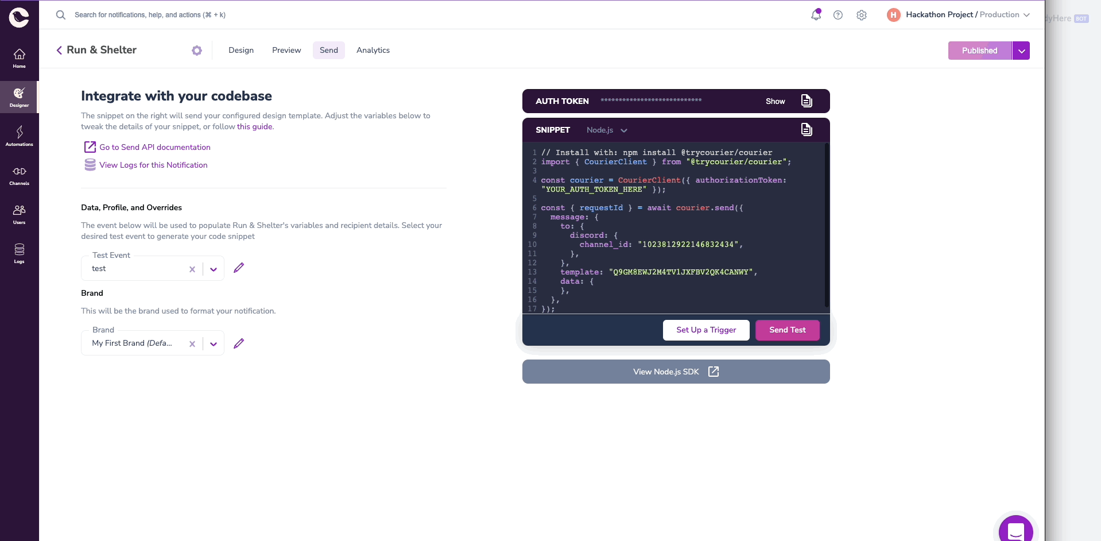
Task: Open Logs from the sidebar
Action: pyautogui.click(x=19, y=254)
